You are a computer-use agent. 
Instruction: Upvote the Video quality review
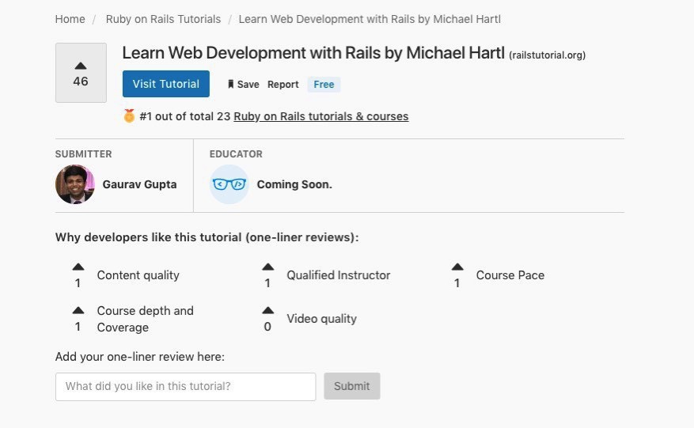click(x=267, y=310)
